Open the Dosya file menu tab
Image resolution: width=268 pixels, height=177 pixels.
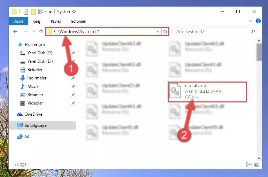coord(18,21)
